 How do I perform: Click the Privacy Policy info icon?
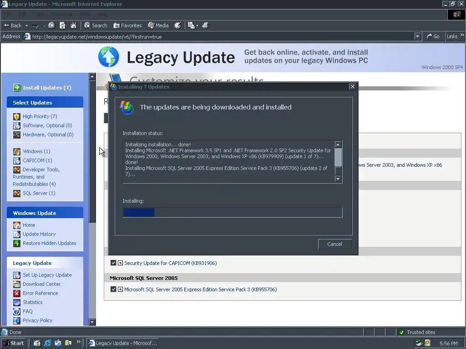pos(17,320)
